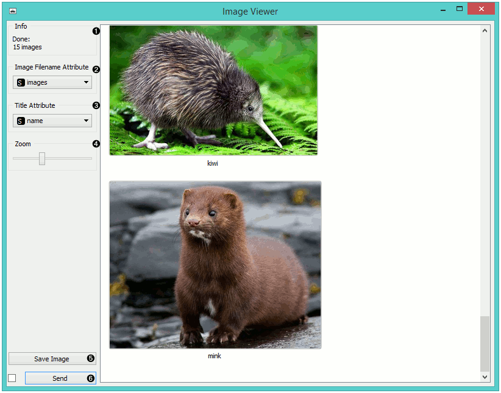Click marker number 5 on Save Image

[91, 359]
